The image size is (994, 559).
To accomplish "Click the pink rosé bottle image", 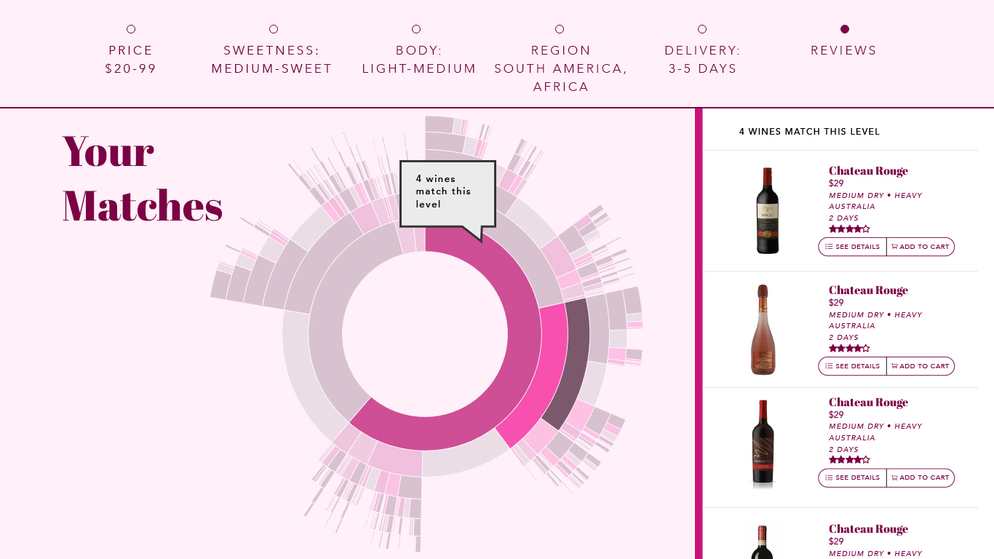I will pos(763,330).
